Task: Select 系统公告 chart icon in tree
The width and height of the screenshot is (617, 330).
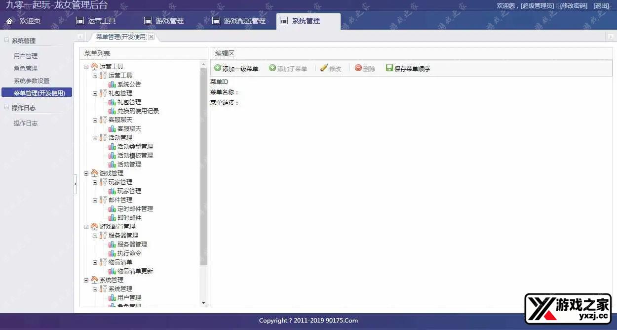Action: pyautogui.click(x=112, y=84)
